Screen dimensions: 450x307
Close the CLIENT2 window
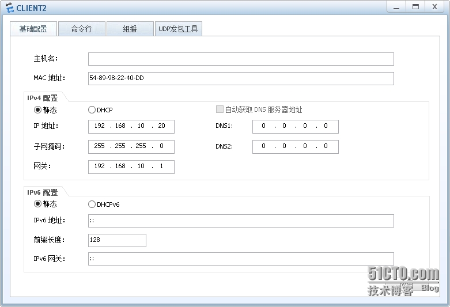pos(434,7)
